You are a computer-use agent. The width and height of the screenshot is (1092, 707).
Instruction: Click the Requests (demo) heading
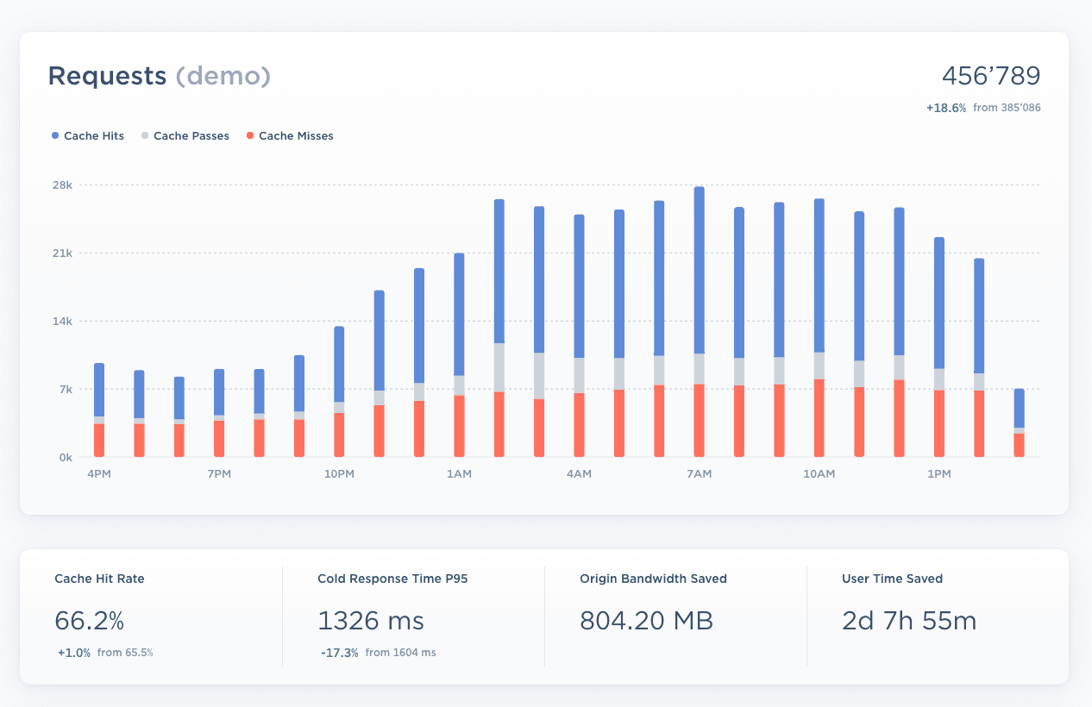pyautogui.click(x=159, y=76)
